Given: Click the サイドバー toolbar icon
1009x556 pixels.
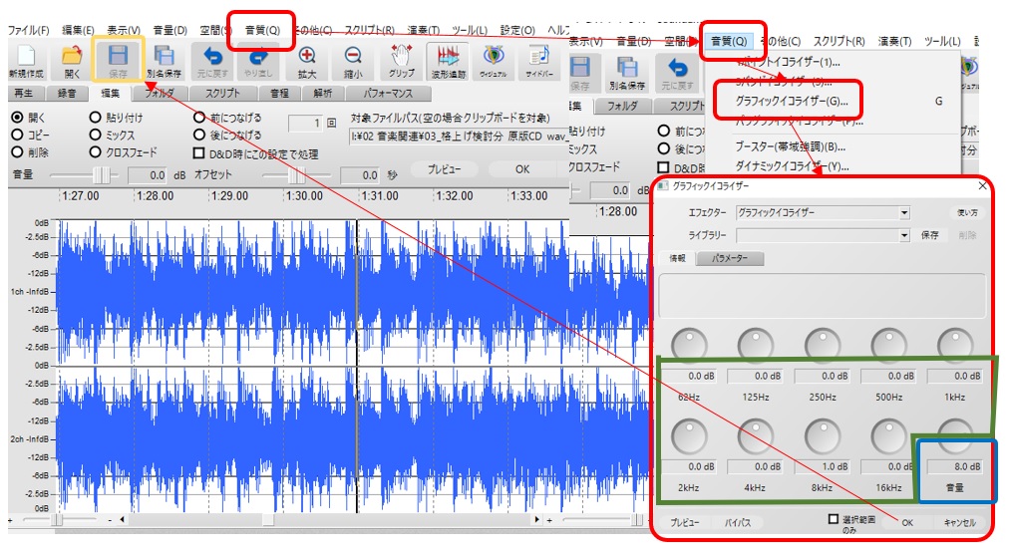Looking at the screenshot, I should click(x=539, y=60).
